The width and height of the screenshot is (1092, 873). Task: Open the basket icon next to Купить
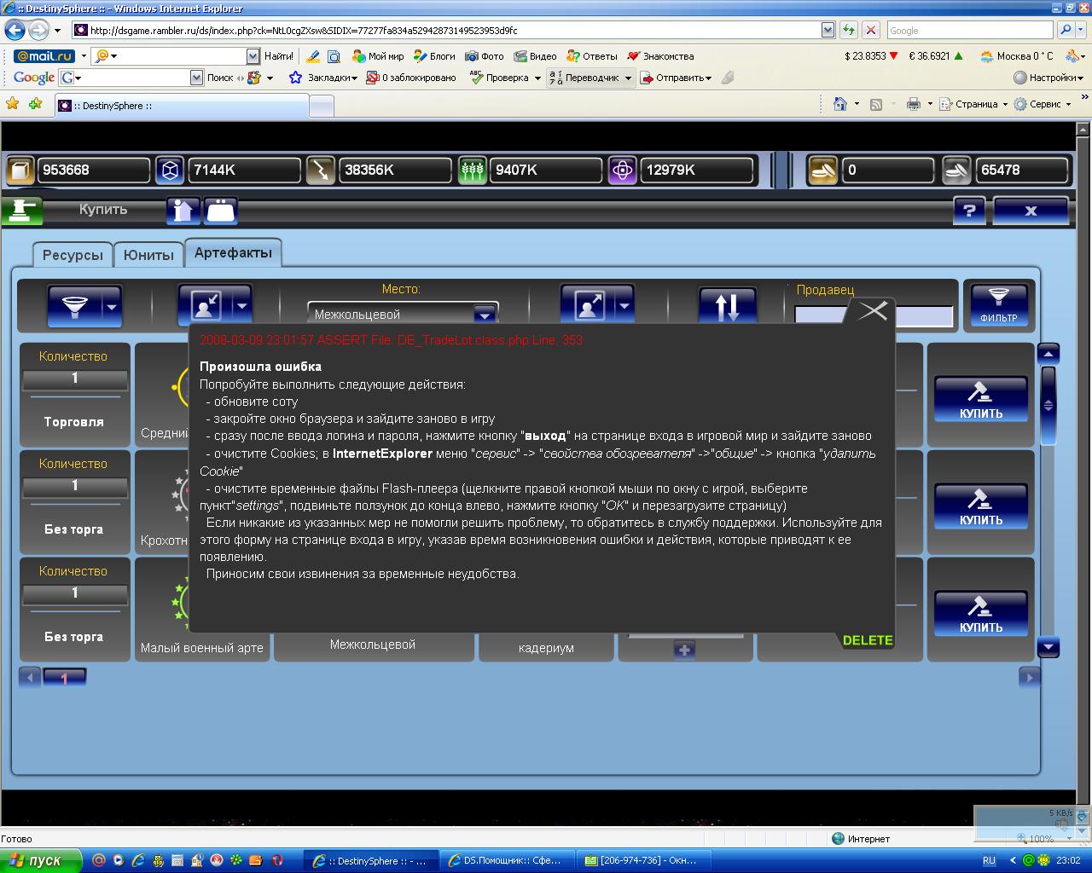(x=221, y=211)
